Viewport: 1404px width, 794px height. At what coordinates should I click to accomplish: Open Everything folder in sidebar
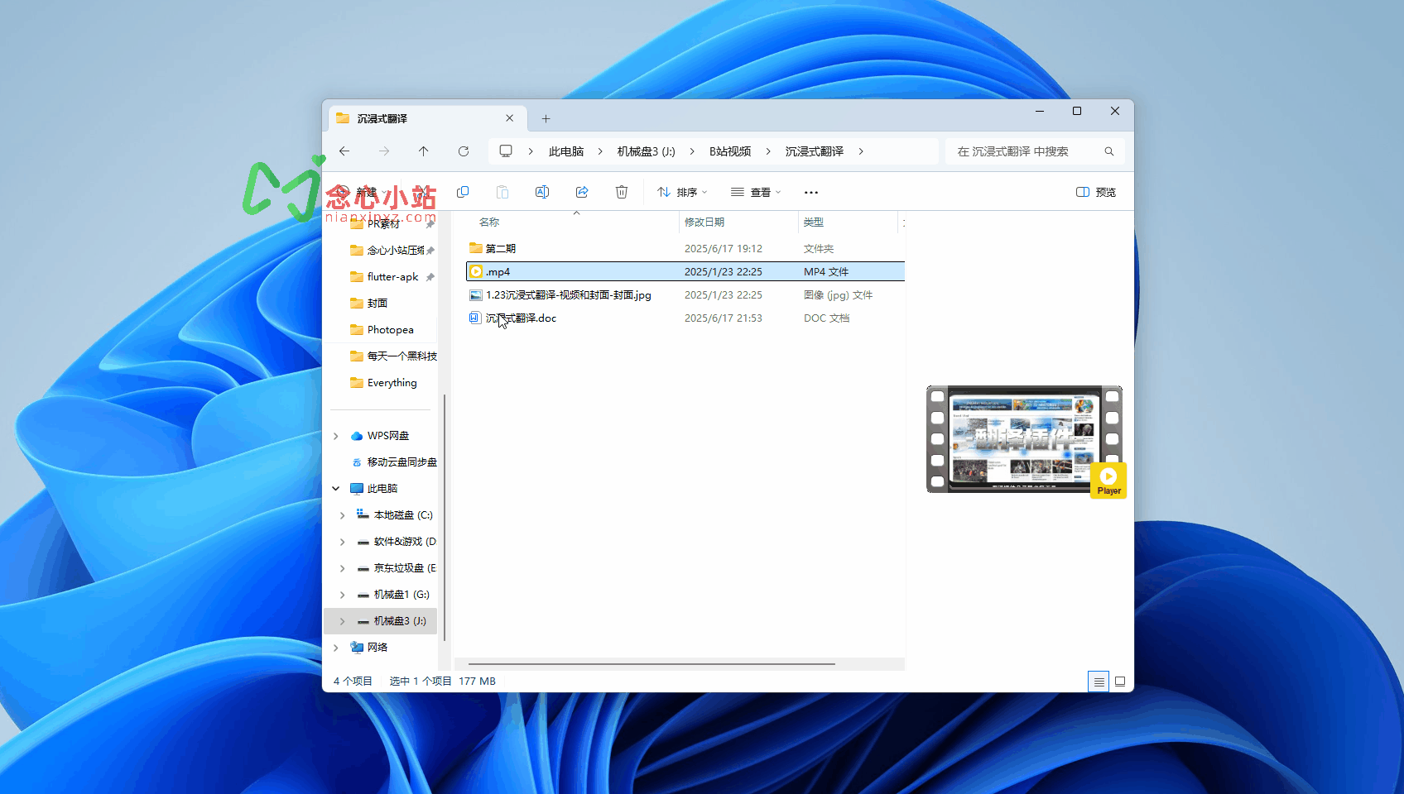tap(383, 382)
